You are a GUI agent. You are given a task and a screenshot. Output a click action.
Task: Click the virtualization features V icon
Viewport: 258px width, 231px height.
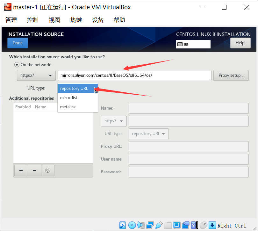point(195,225)
